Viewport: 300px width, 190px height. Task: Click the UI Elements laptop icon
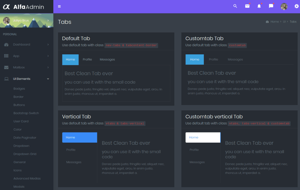pos(6,79)
